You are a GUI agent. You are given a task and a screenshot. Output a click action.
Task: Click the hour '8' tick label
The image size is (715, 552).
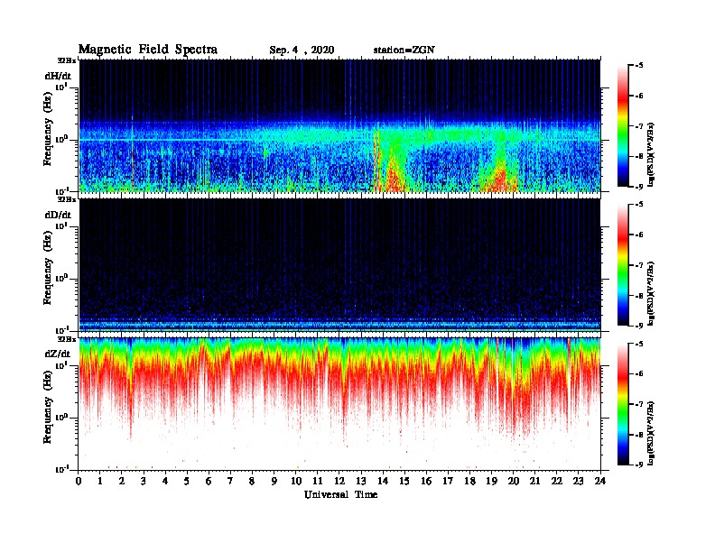pyautogui.click(x=252, y=482)
